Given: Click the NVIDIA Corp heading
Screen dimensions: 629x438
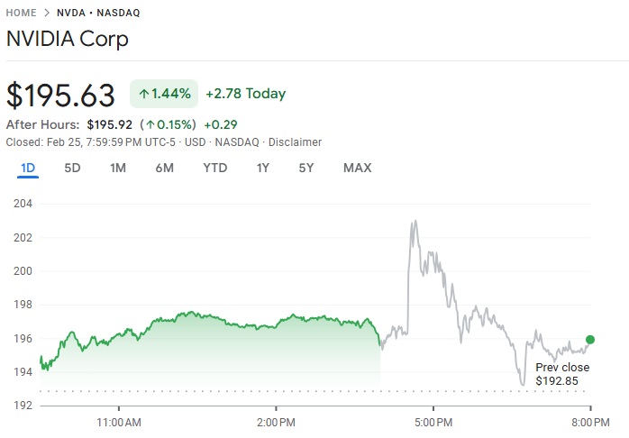Looking at the screenshot, I should [x=68, y=40].
